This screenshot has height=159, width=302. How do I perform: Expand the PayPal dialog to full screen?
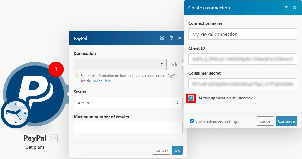click(162, 38)
